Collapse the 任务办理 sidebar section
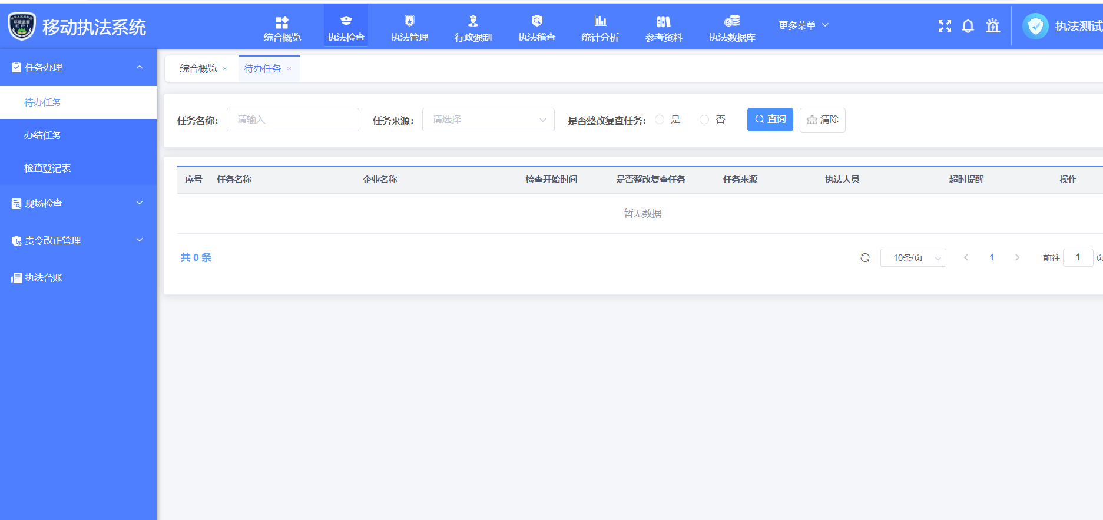 (x=78, y=67)
